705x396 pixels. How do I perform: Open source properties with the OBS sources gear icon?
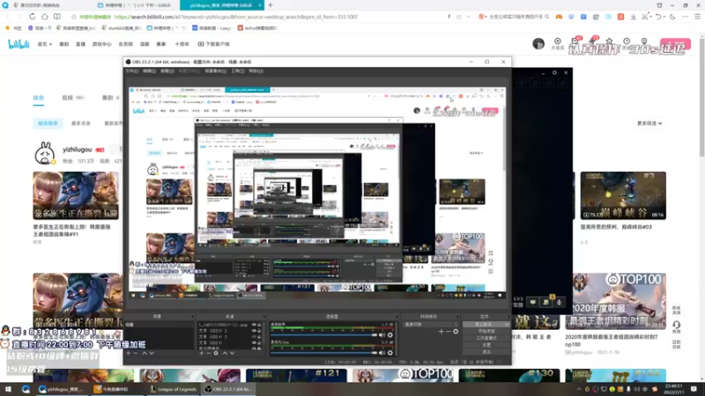pos(216,353)
